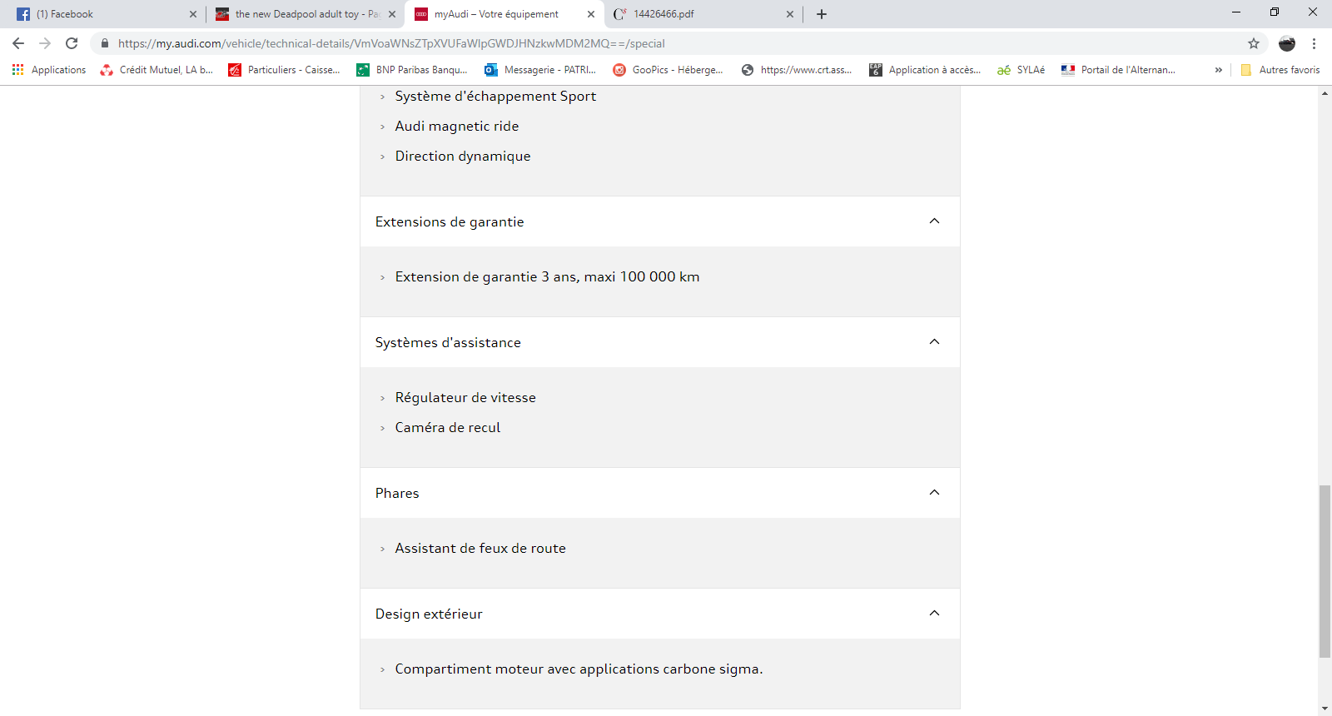Collapse the Design extérieur section

[934, 614]
